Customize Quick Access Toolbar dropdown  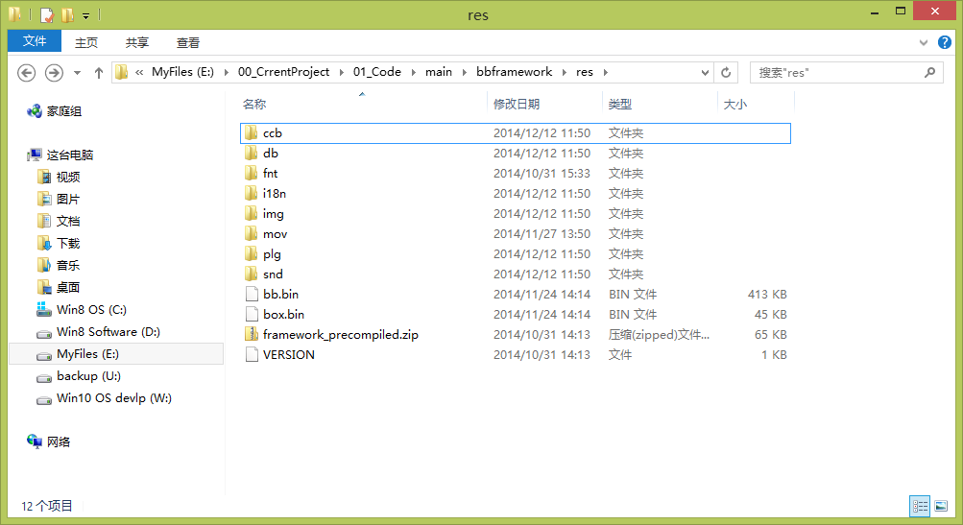click(86, 15)
